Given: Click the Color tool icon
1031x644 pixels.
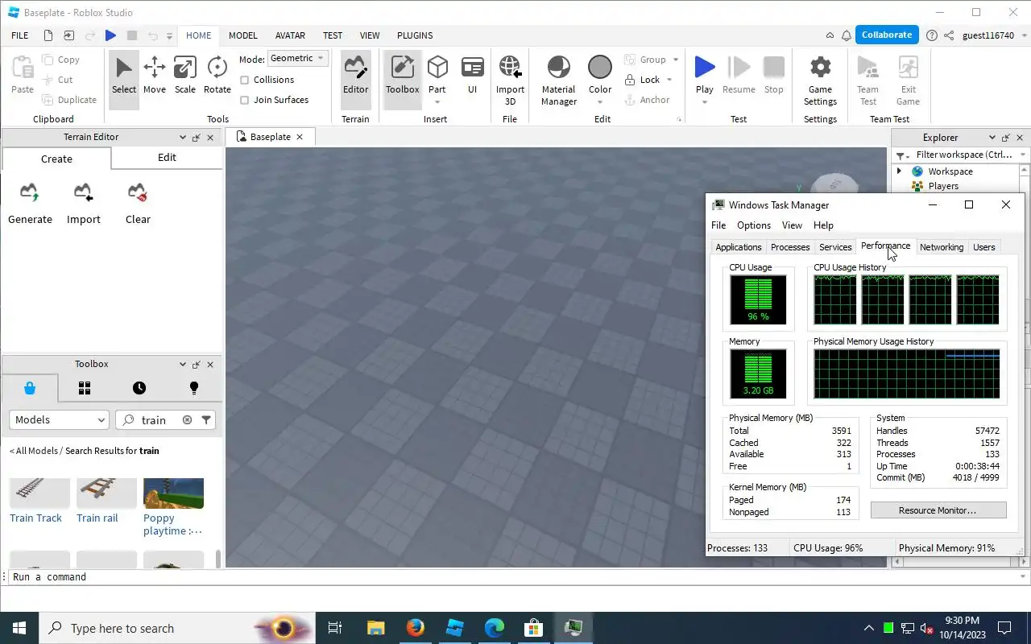Looking at the screenshot, I should (x=600, y=68).
